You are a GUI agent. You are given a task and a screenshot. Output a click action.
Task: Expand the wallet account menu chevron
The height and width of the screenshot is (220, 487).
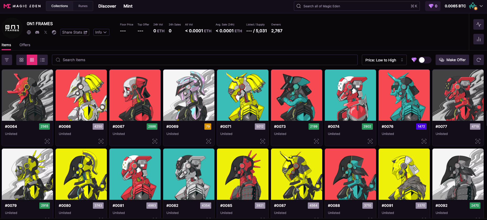click(x=481, y=6)
